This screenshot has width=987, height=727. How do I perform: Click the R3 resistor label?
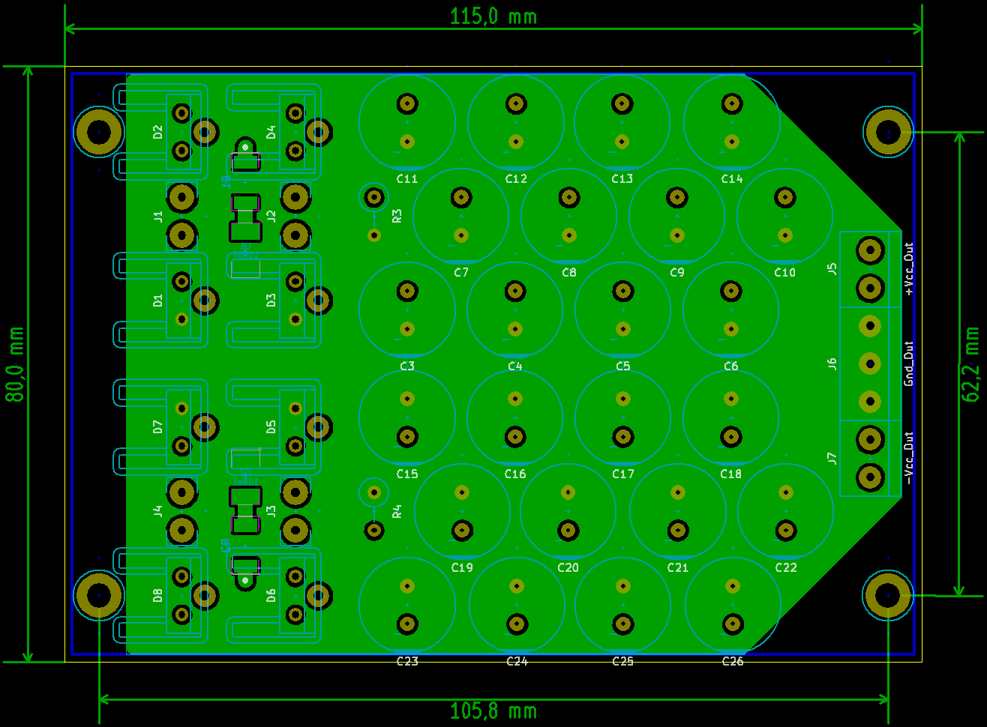click(397, 216)
